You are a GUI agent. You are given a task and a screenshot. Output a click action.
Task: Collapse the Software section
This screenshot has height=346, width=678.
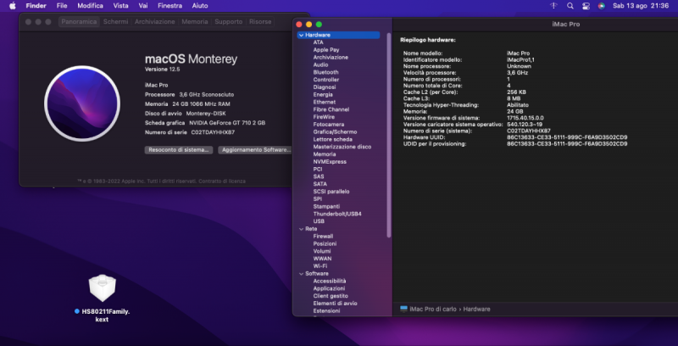[300, 274]
